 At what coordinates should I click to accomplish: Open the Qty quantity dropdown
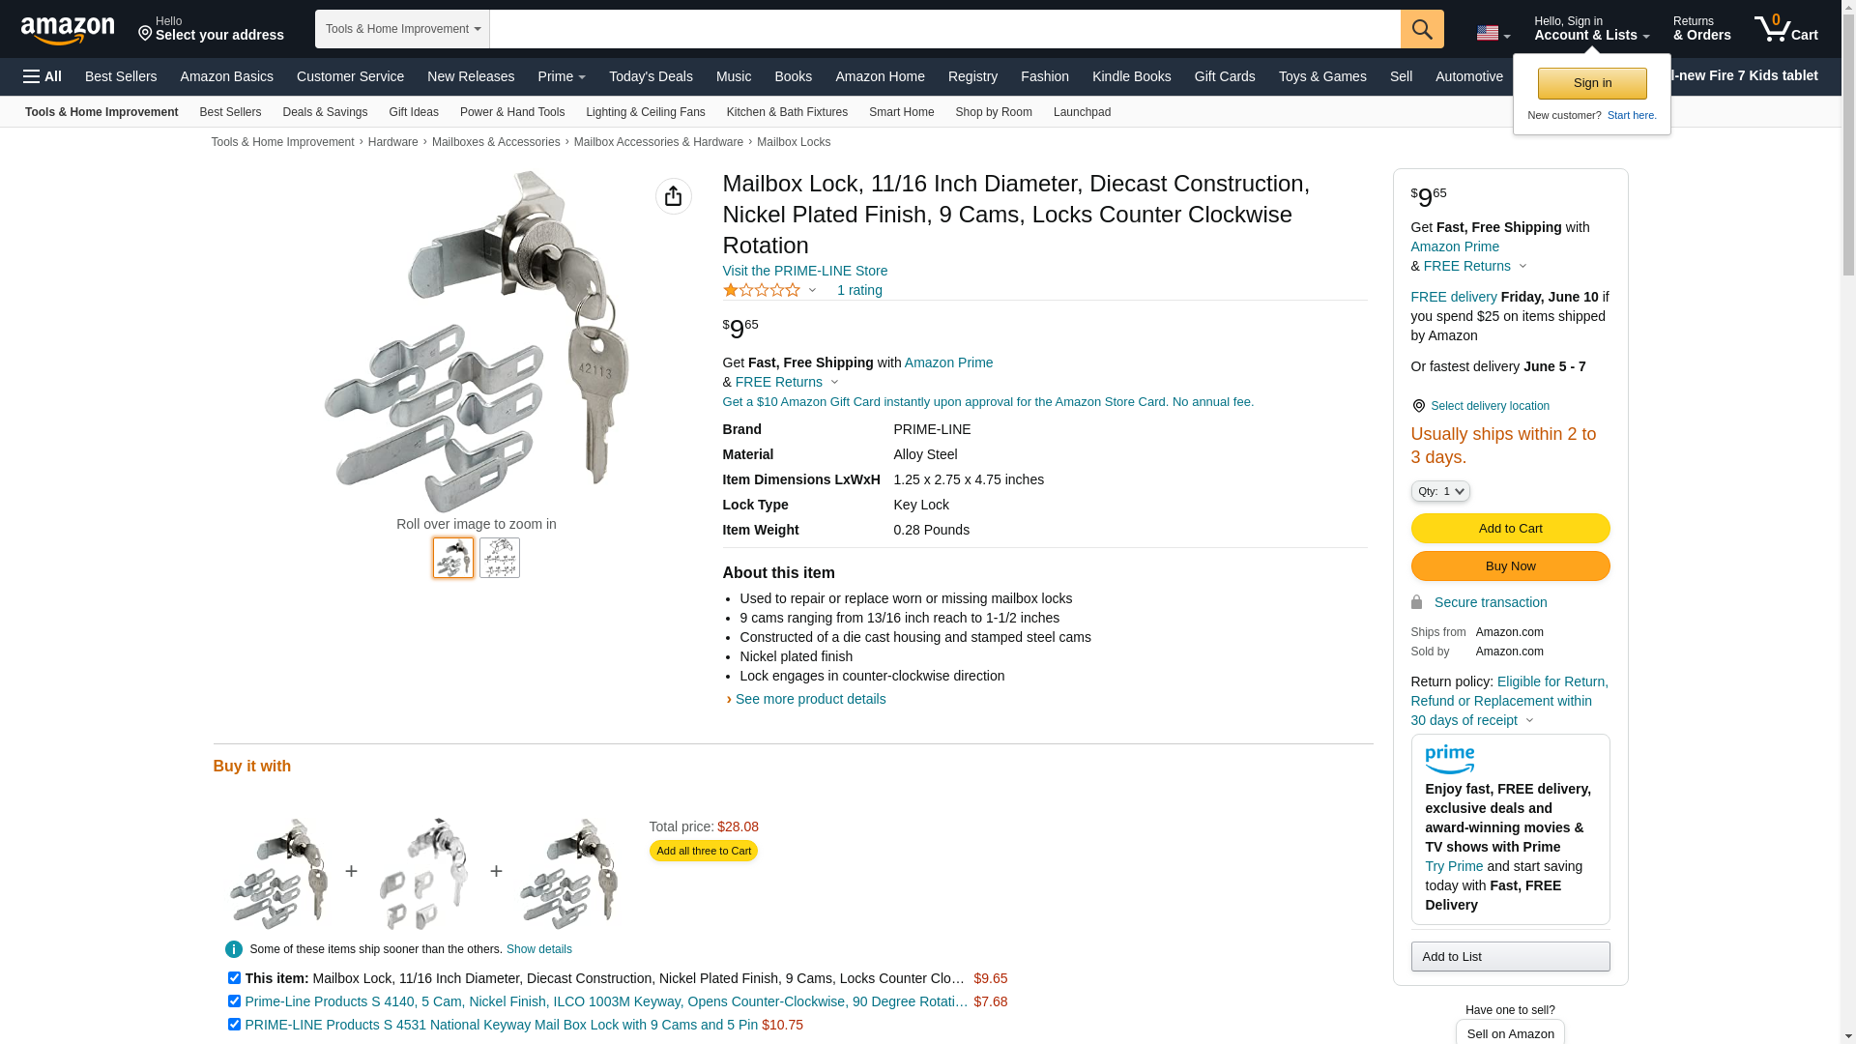(1440, 491)
